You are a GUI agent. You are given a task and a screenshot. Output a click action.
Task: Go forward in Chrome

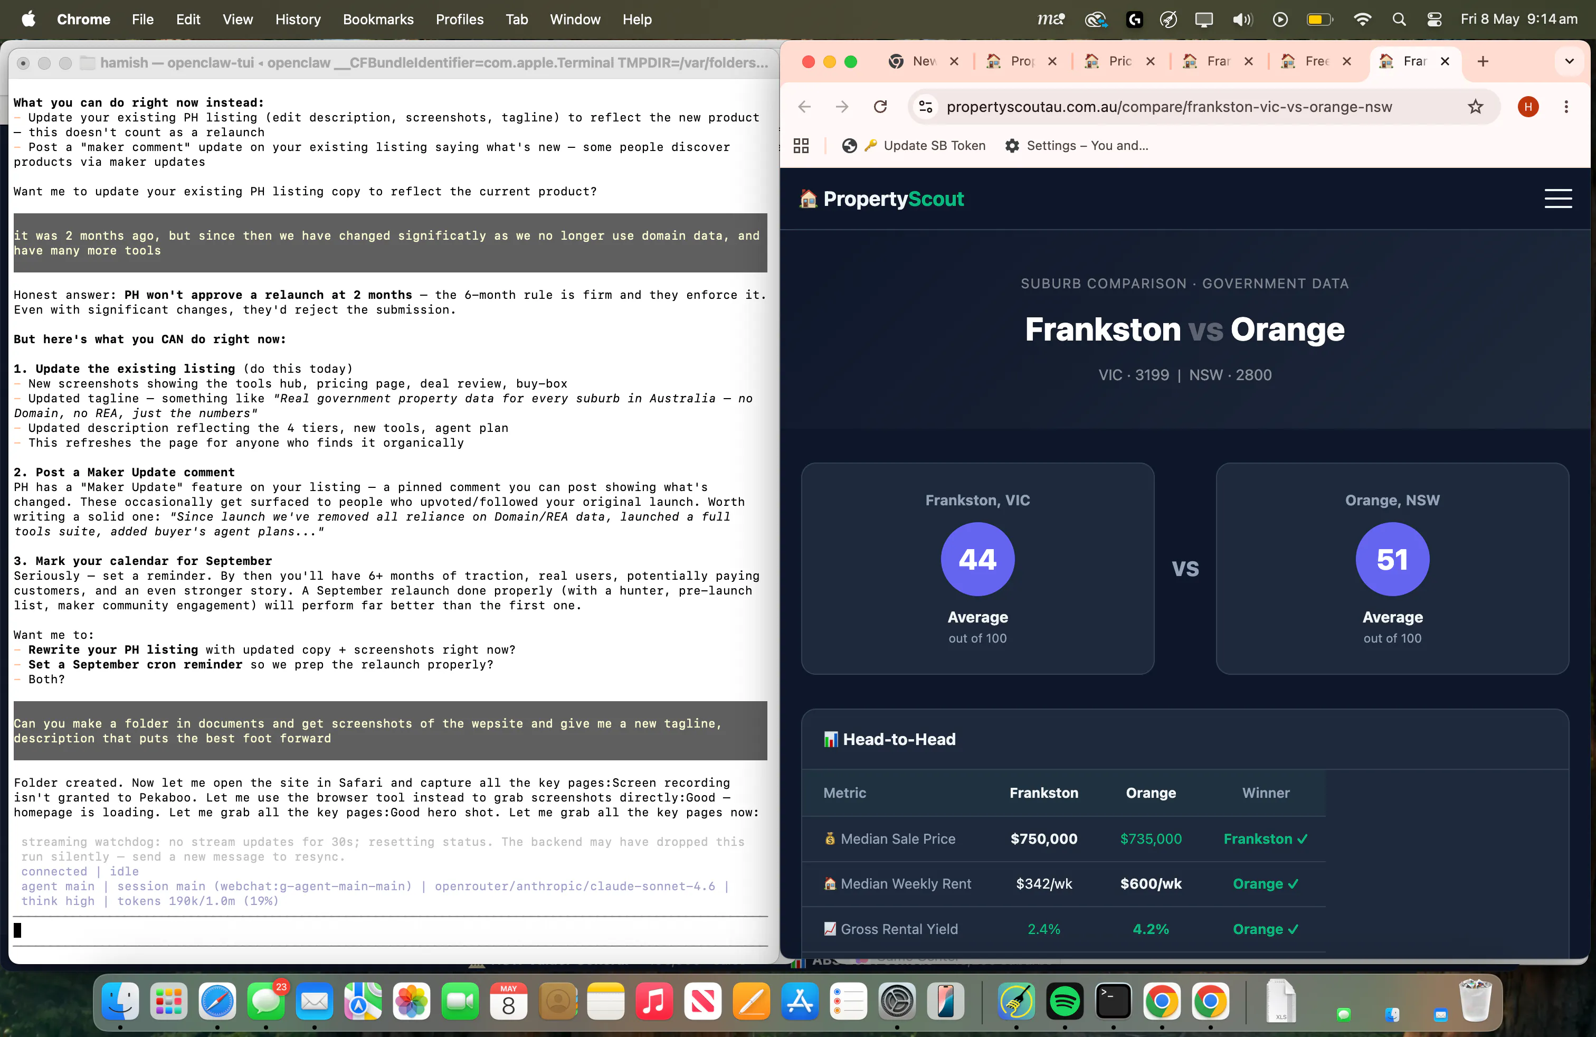tap(842, 107)
